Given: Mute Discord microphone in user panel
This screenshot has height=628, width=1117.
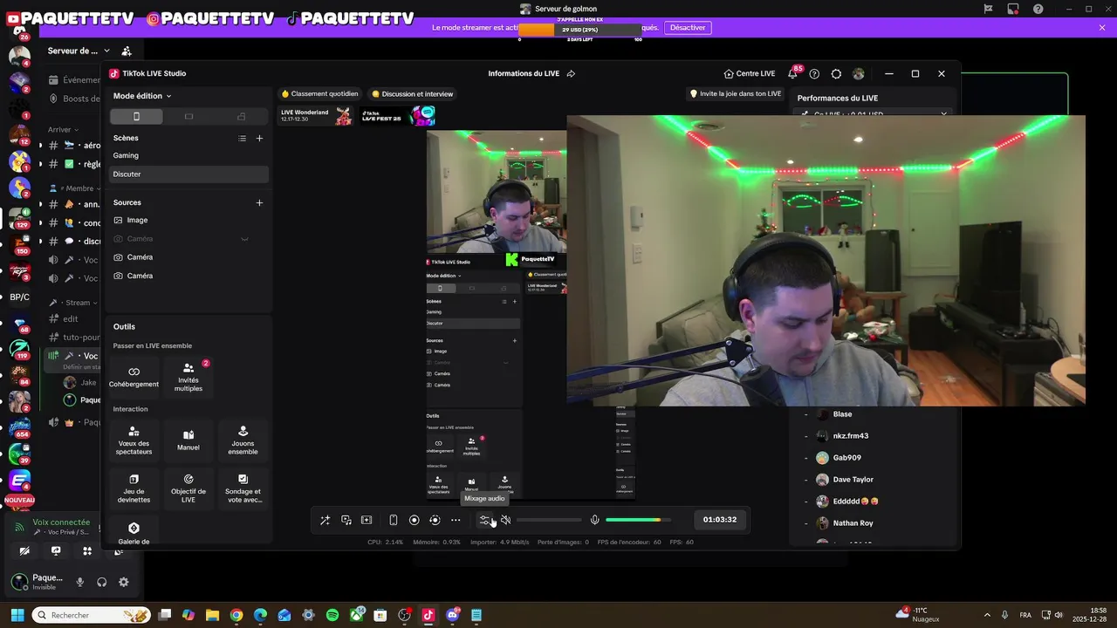Looking at the screenshot, I should [80, 582].
